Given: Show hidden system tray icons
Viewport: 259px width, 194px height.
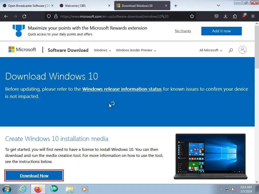Looking at the screenshot, I should [x=221, y=189].
